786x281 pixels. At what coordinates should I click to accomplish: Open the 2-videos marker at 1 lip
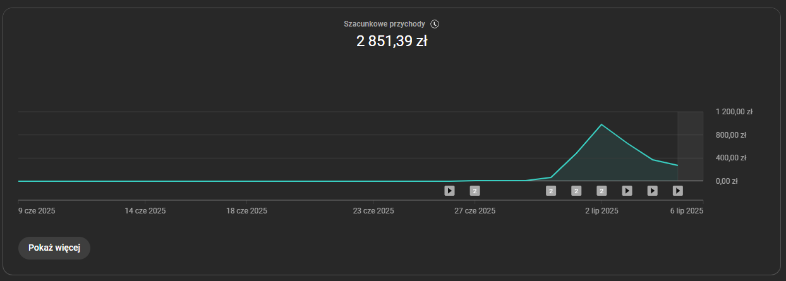click(576, 190)
